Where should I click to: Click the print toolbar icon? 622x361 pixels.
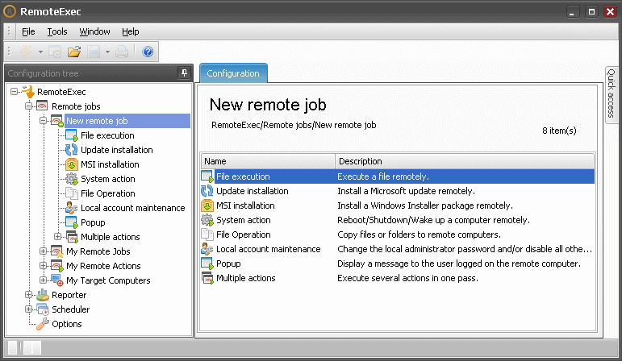coord(122,52)
